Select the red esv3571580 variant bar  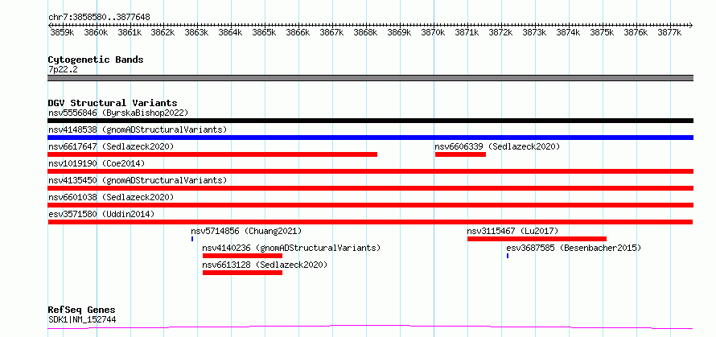point(370,222)
